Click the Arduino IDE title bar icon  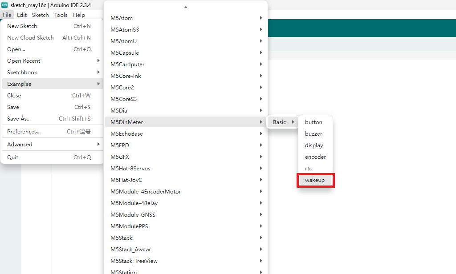point(4,5)
